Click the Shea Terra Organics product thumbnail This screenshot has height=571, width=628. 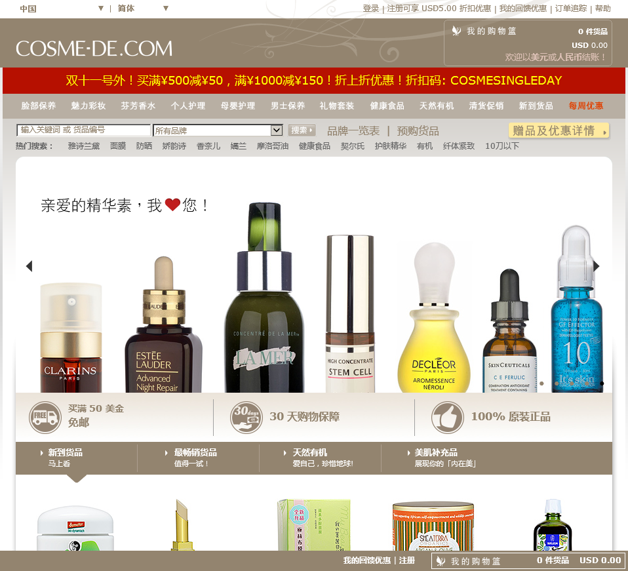(433, 526)
